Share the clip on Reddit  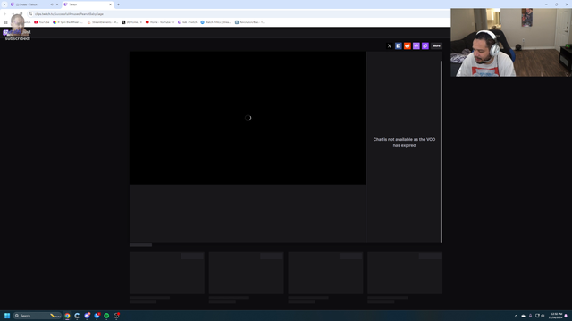pyautogui.click(x=408, y=45)
